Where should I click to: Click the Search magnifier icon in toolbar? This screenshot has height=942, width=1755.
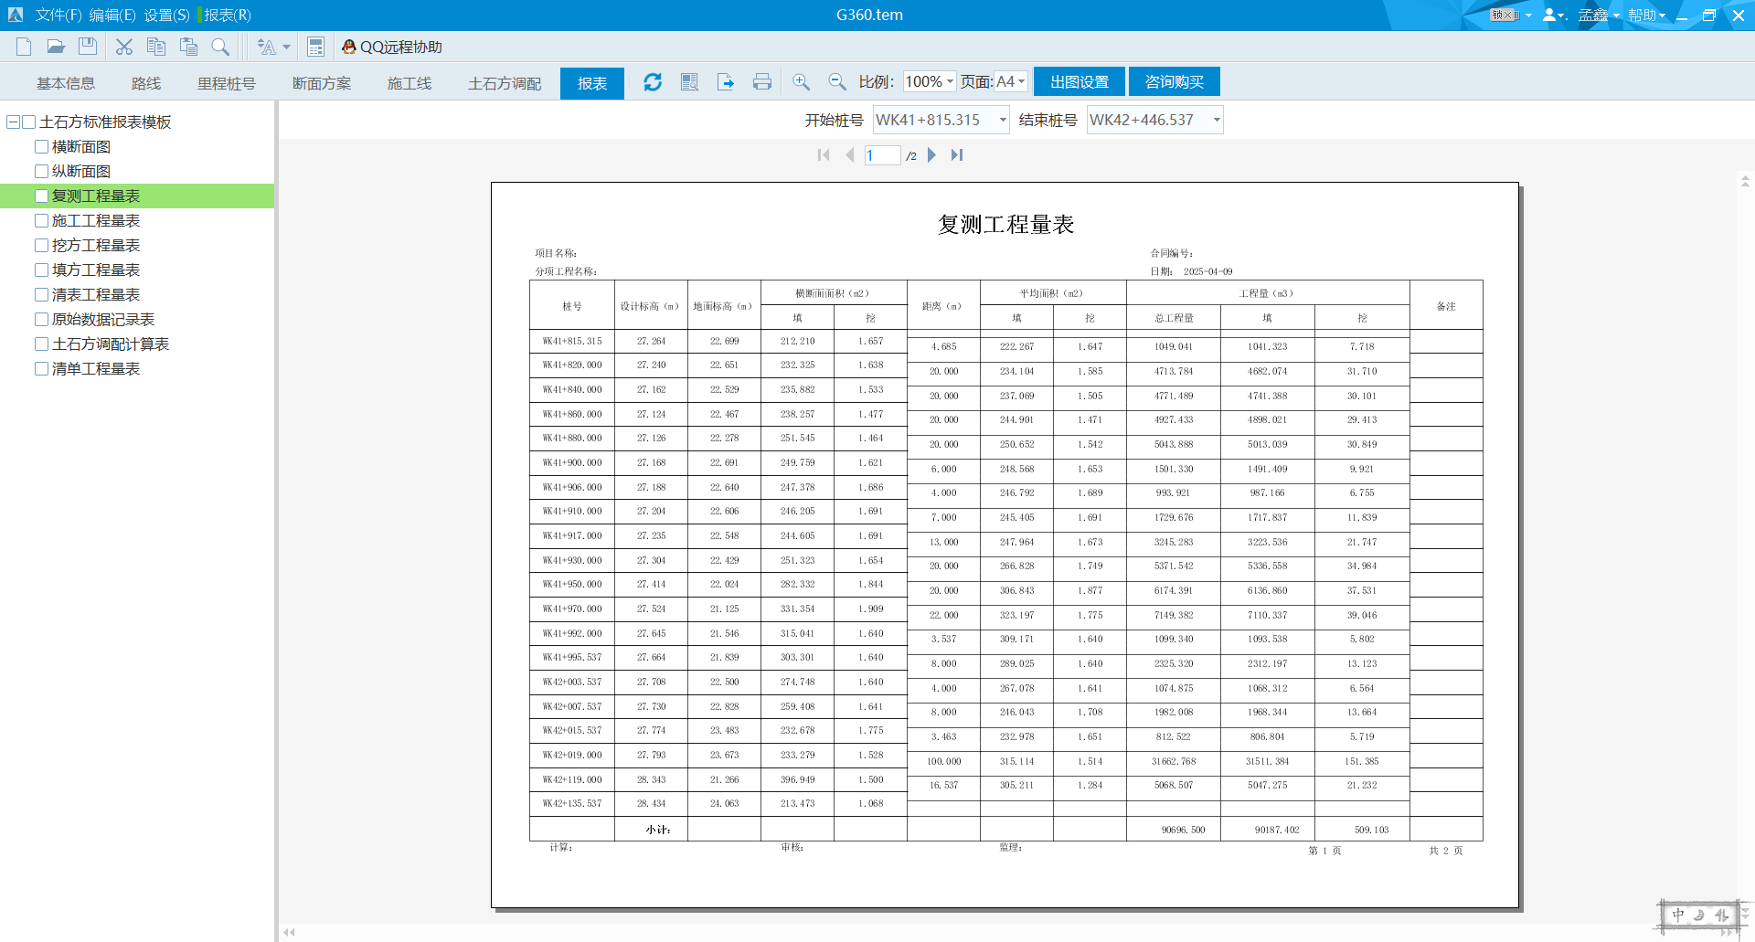pos(220,47)
